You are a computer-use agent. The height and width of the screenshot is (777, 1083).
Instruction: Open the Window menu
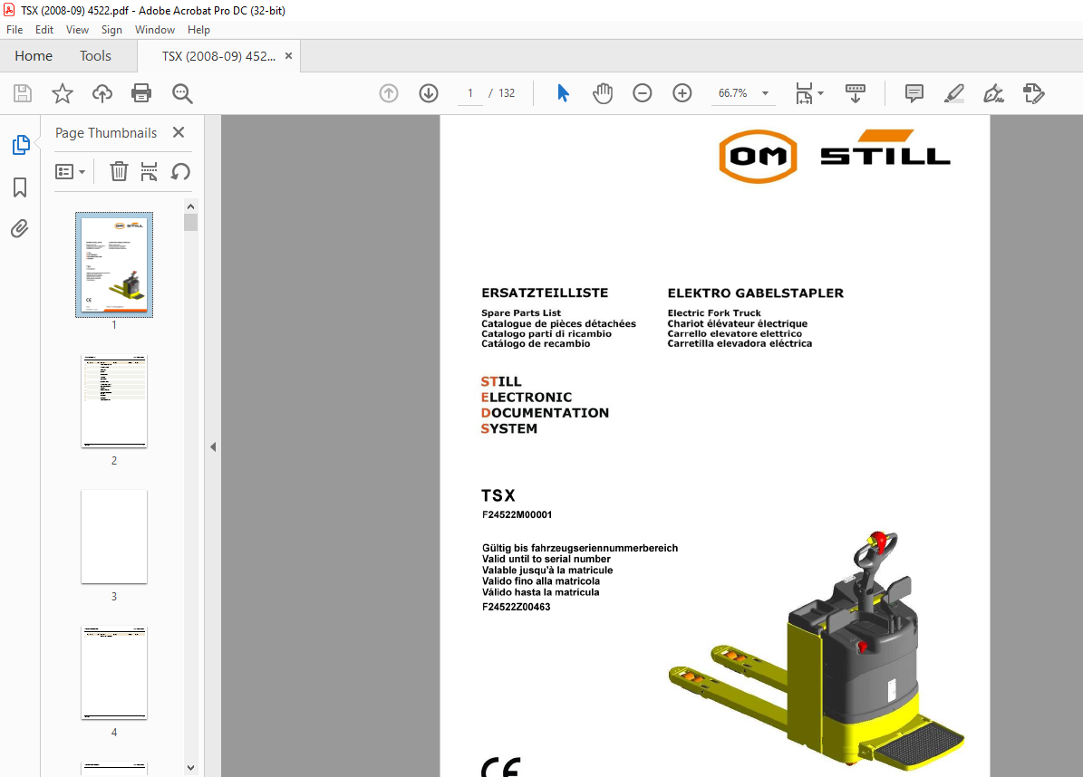155,30
